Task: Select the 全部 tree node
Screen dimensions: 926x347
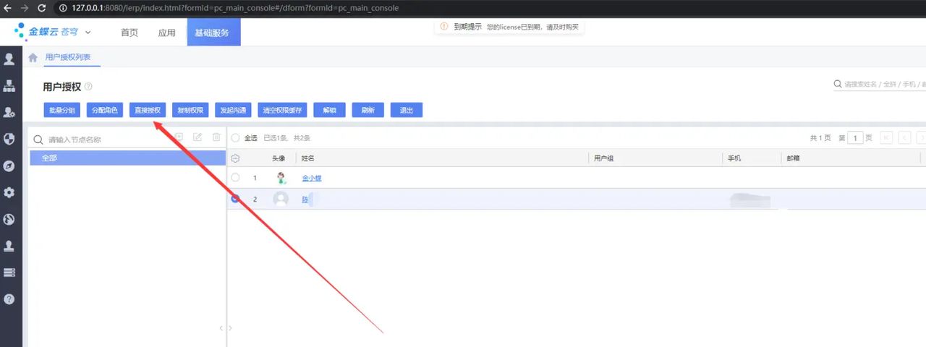Action: 127,158
